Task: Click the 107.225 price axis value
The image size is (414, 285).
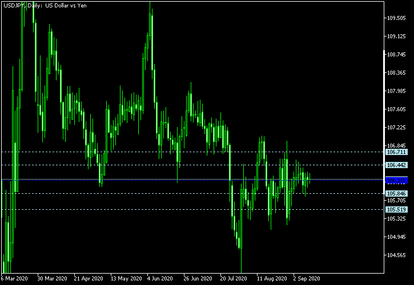Action: click(396, 127)
